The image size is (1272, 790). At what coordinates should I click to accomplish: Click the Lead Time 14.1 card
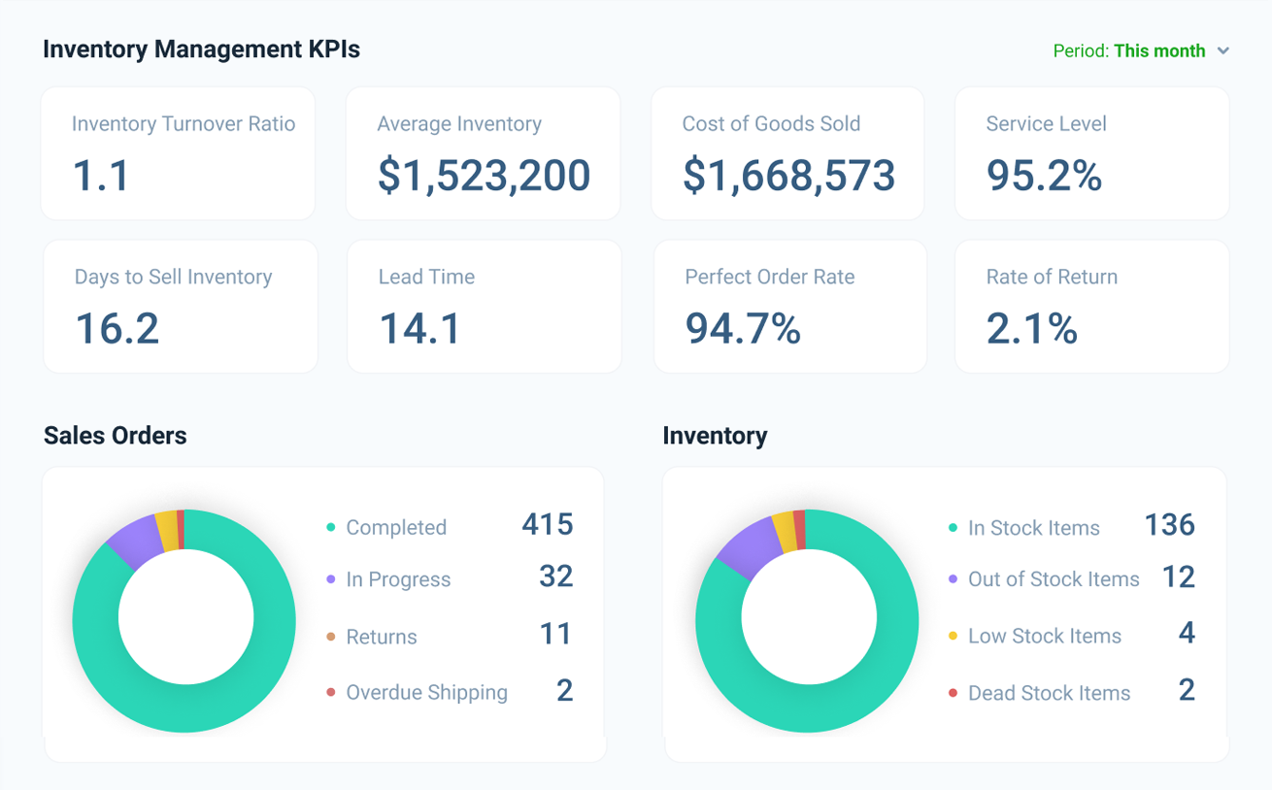point(485,307)
